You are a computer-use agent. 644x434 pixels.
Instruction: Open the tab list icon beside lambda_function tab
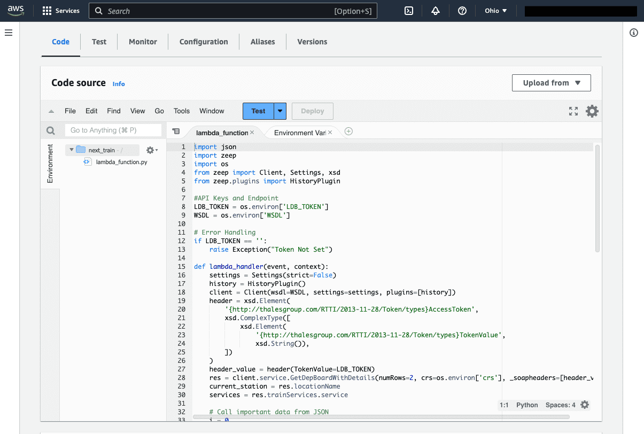coord(176,131)
